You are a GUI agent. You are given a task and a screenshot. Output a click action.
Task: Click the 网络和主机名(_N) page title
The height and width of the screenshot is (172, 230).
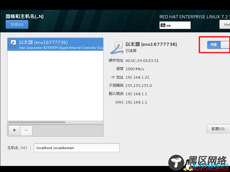tap(25, 16)
